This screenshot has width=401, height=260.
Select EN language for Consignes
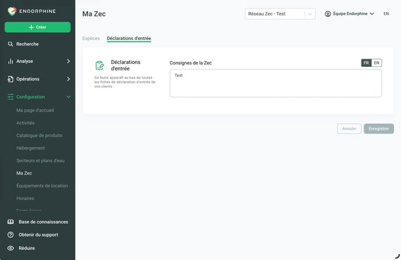[376, 63]
